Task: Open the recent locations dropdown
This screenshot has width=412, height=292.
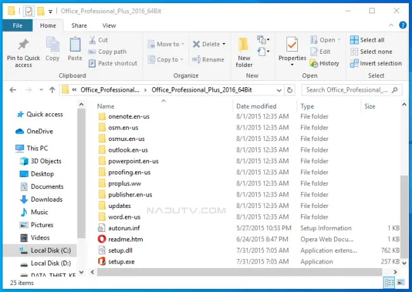Action: click(41, 90)
